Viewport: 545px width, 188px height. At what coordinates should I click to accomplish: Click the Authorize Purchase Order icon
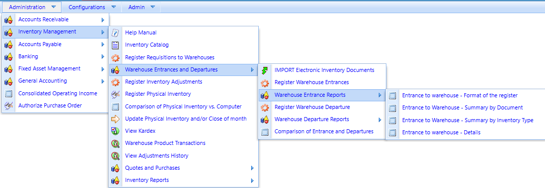tap(9, 105)
